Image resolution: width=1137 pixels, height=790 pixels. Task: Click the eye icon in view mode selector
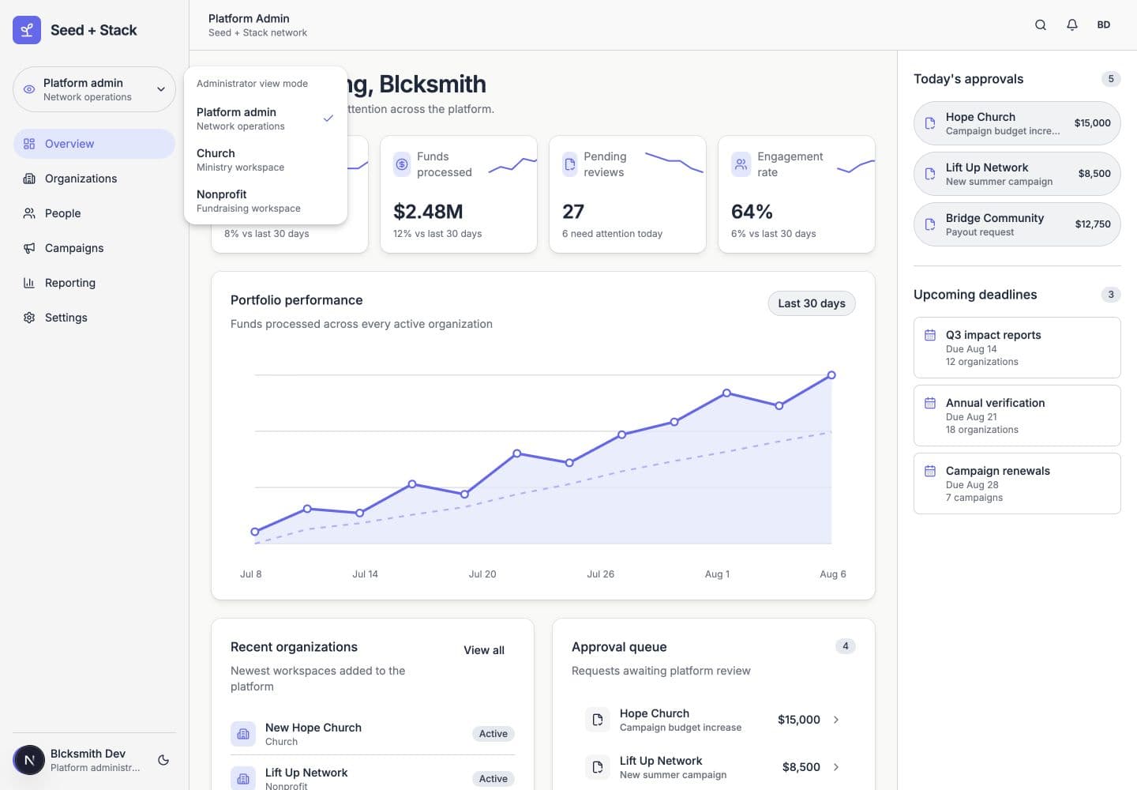pos(29,89)
